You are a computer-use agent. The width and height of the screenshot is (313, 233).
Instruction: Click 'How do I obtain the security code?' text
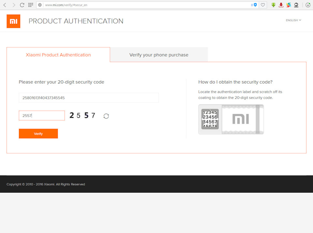click(x=235, y=82)
